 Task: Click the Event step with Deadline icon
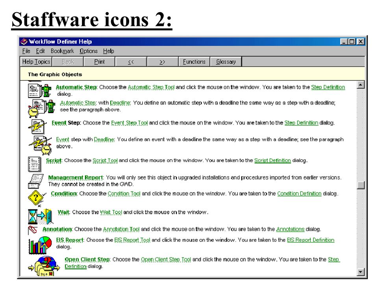[40, 145]
